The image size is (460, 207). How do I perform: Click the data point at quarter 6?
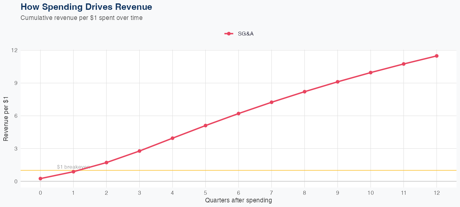pos(239,113)
